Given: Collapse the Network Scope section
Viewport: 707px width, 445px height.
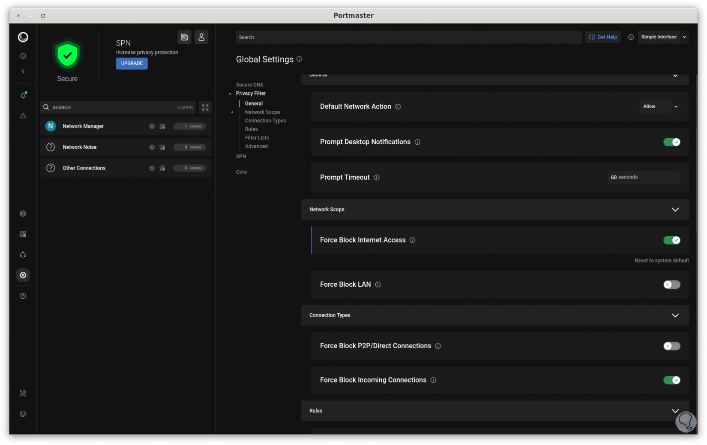Looking at the screenshot, I should pyautogui.click(x=675, y=210).
